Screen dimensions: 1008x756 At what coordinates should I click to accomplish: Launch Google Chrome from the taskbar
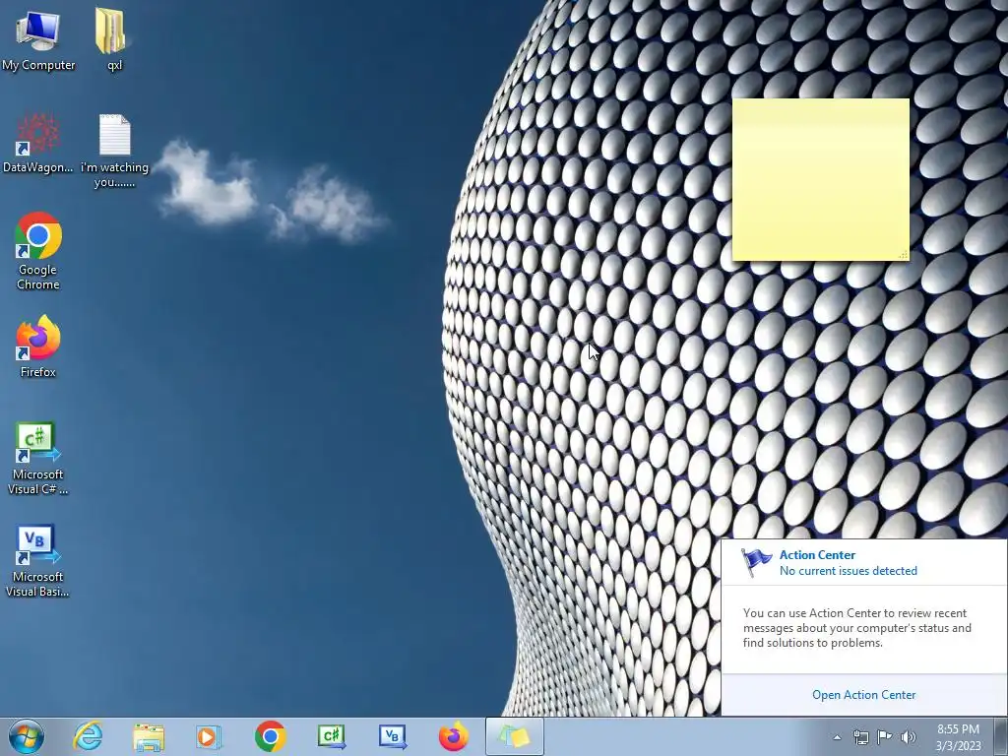click(270, 736)
